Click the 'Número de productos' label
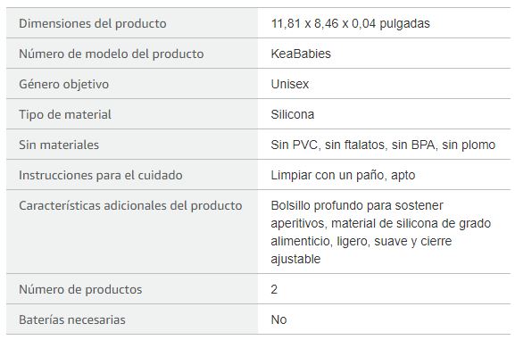The image size is (515, 340). click(x=80, y=289)
